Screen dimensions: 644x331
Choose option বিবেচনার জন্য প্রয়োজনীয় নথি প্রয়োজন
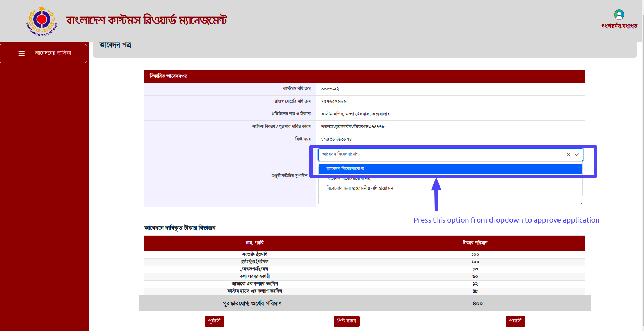[x=359, y=188]
